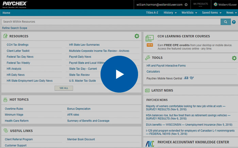This screenshot has width=238, height=148.
Task: Click the envelope icon beside Paychex Mobile News
Action: coord(186,78)
